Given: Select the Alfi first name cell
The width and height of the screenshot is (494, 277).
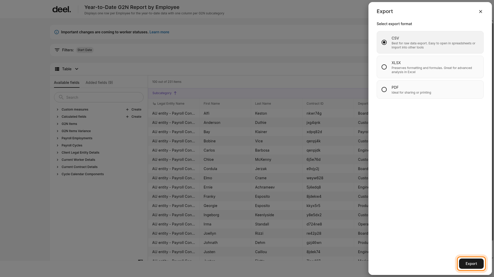Looking at the screenshot, I should click(x=225, y=113).
